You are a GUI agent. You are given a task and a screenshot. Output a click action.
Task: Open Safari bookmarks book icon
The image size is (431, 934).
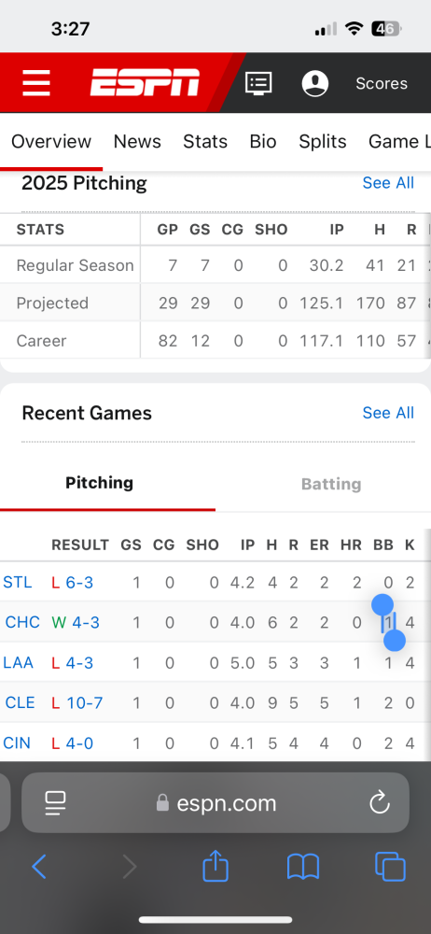click(x=303, y=867)
